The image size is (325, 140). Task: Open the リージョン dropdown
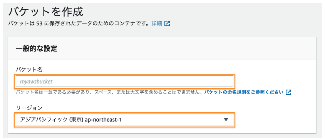point(124,120)
